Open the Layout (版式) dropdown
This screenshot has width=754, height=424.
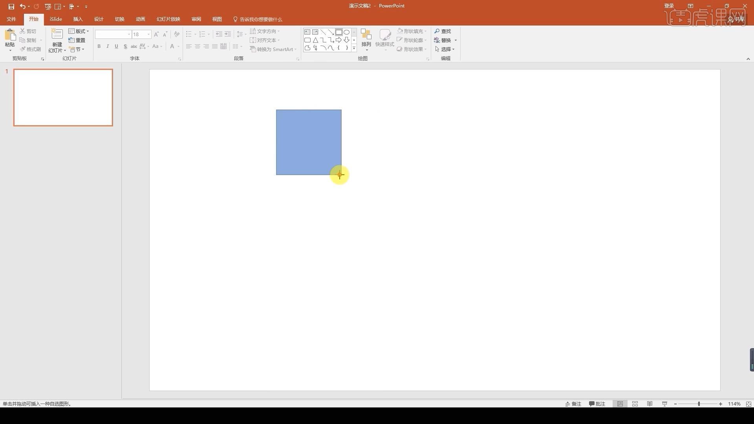pos(79,31)
